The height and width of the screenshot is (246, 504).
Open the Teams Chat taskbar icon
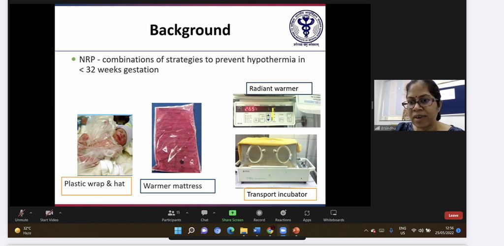pyautogui.click(x=204, y=230)
